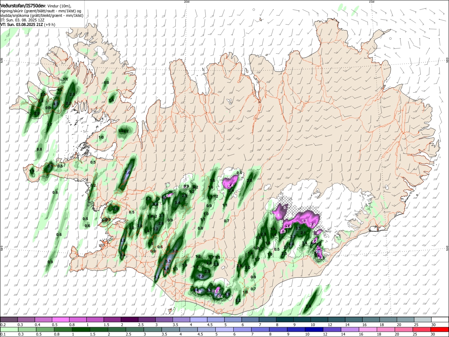Click the 15W longitude label
Screen dimensions: 449x337
(x=371, y=2)
